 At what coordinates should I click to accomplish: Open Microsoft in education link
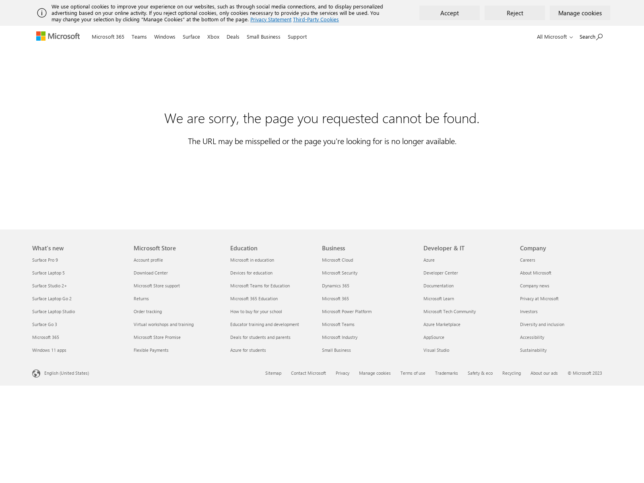click(x=252, y=260)
